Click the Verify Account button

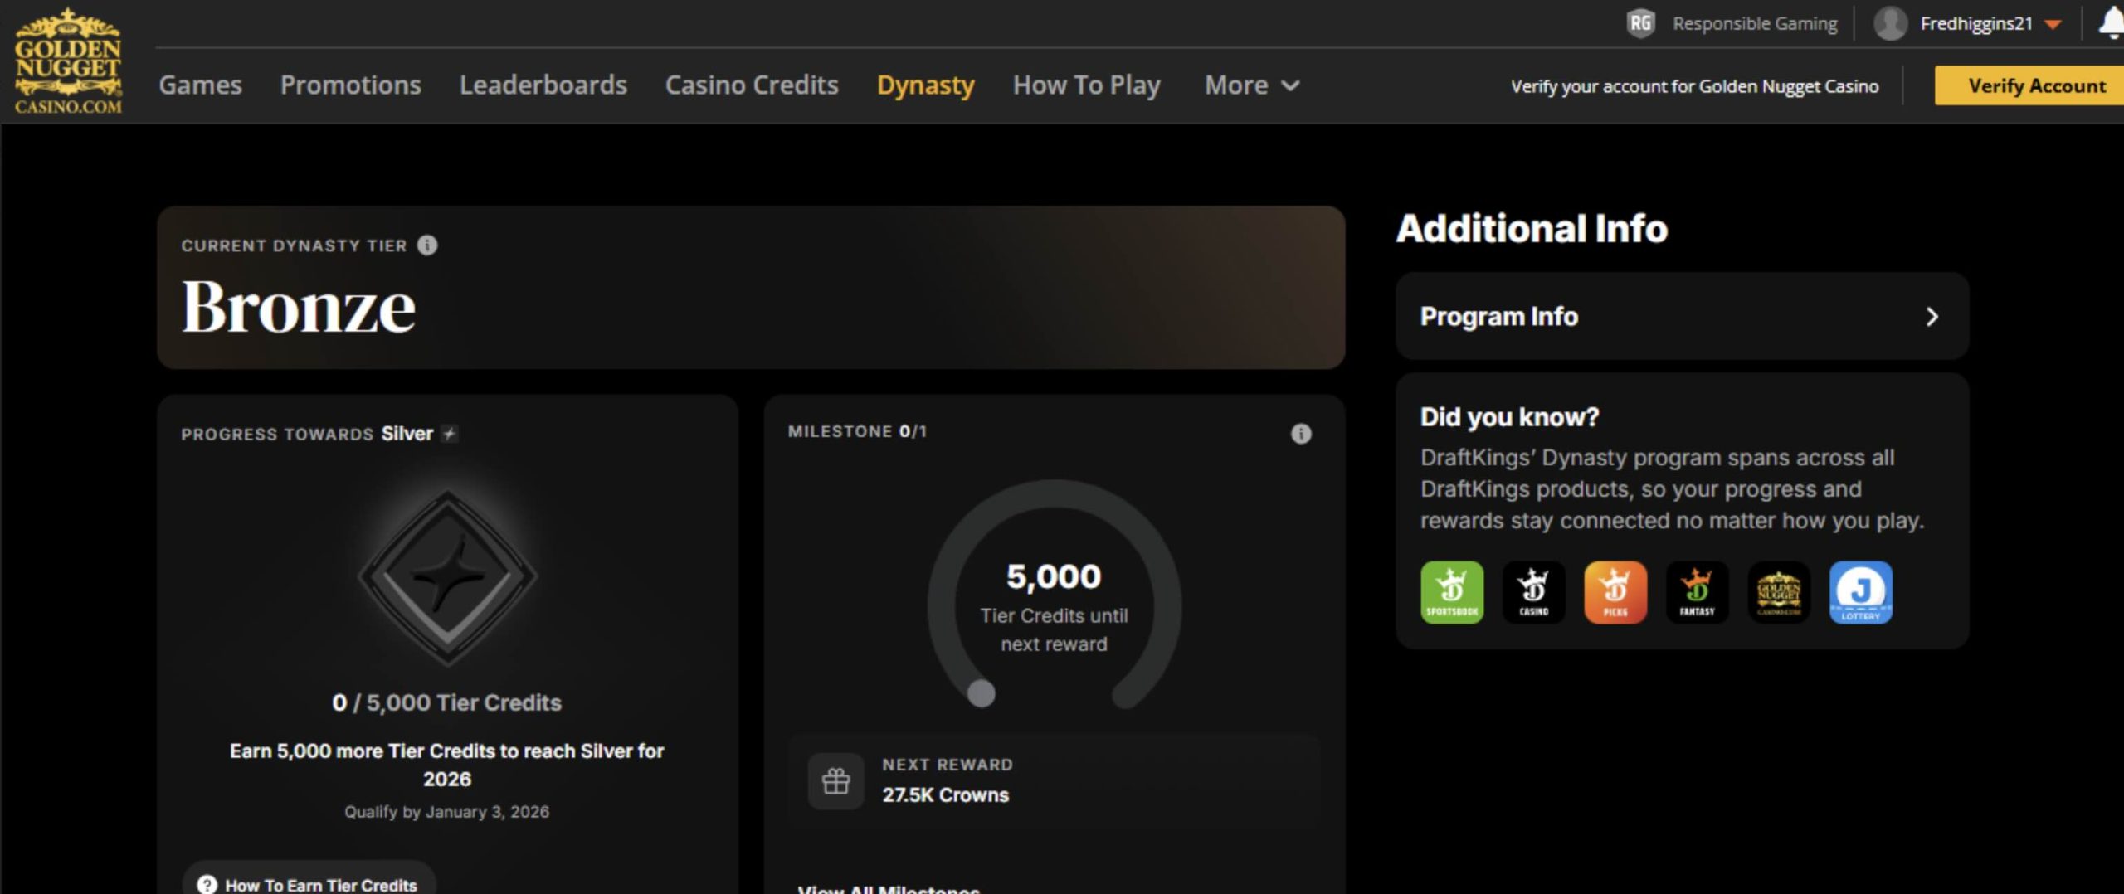[x=2029, y=85]
